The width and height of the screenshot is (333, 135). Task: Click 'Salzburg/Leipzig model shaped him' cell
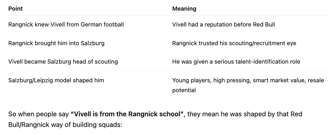click(56, 80)
